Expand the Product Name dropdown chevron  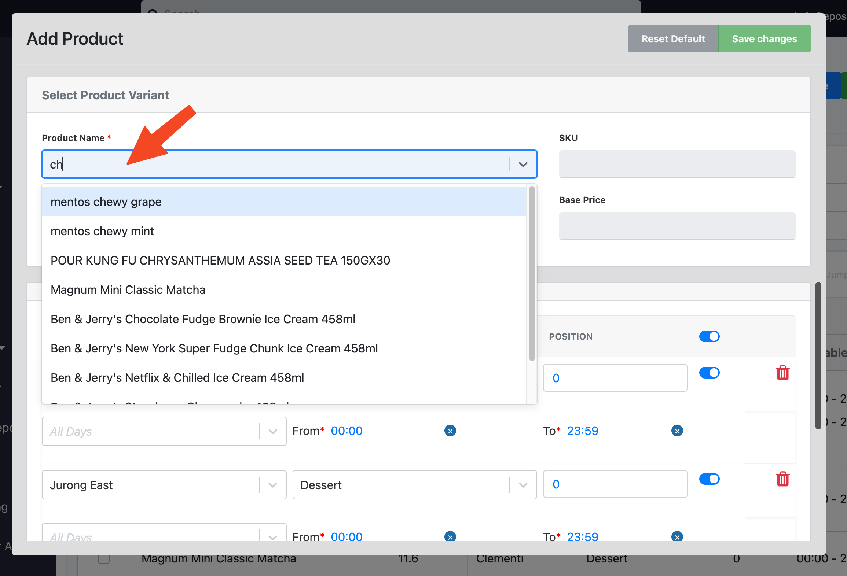pos(523,164)
